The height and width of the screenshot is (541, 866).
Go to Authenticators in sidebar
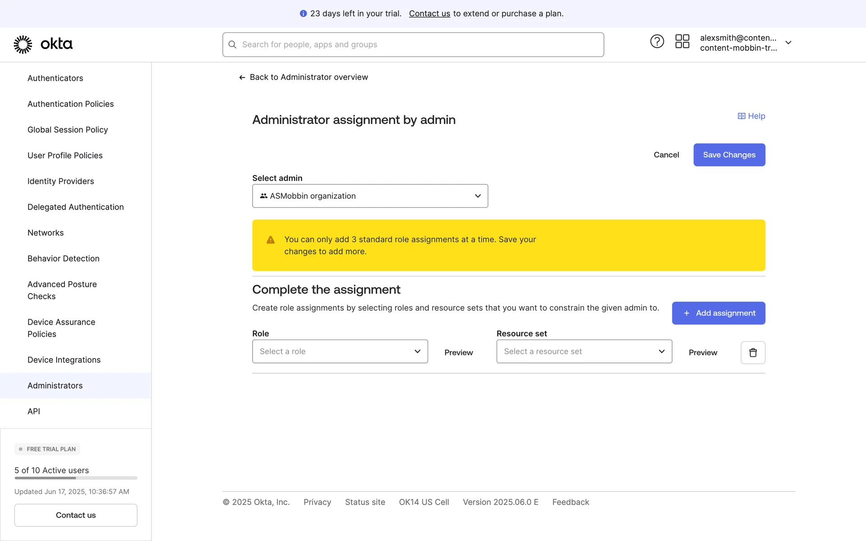pos(55,78)
